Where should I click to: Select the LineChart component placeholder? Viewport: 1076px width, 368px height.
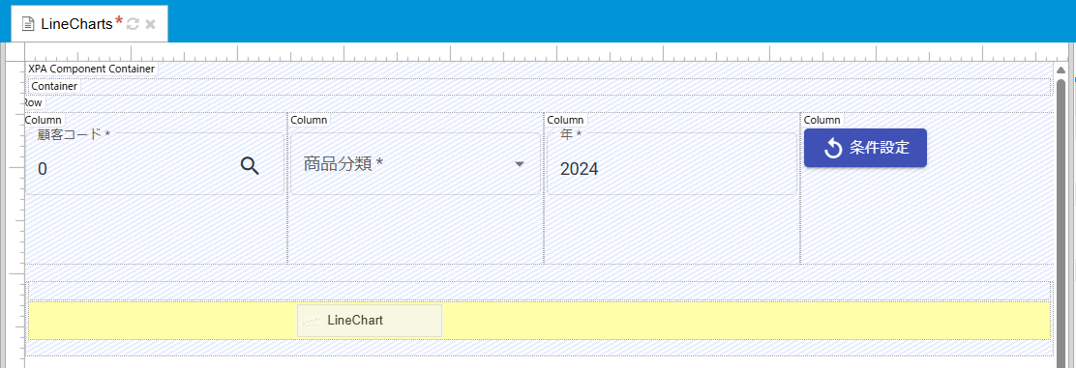[370, 321]
